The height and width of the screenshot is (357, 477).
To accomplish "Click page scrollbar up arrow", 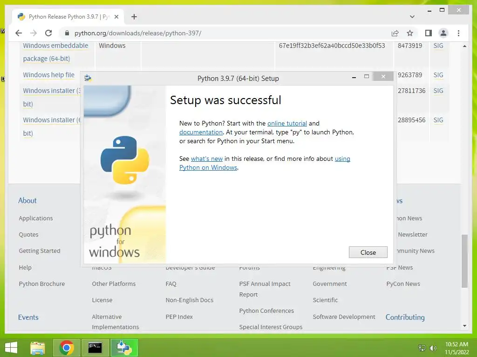I will tap(464, 46).
